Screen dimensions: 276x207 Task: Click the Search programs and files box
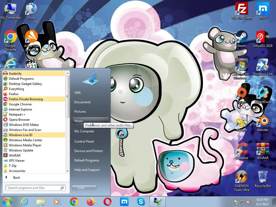point(35,188)
